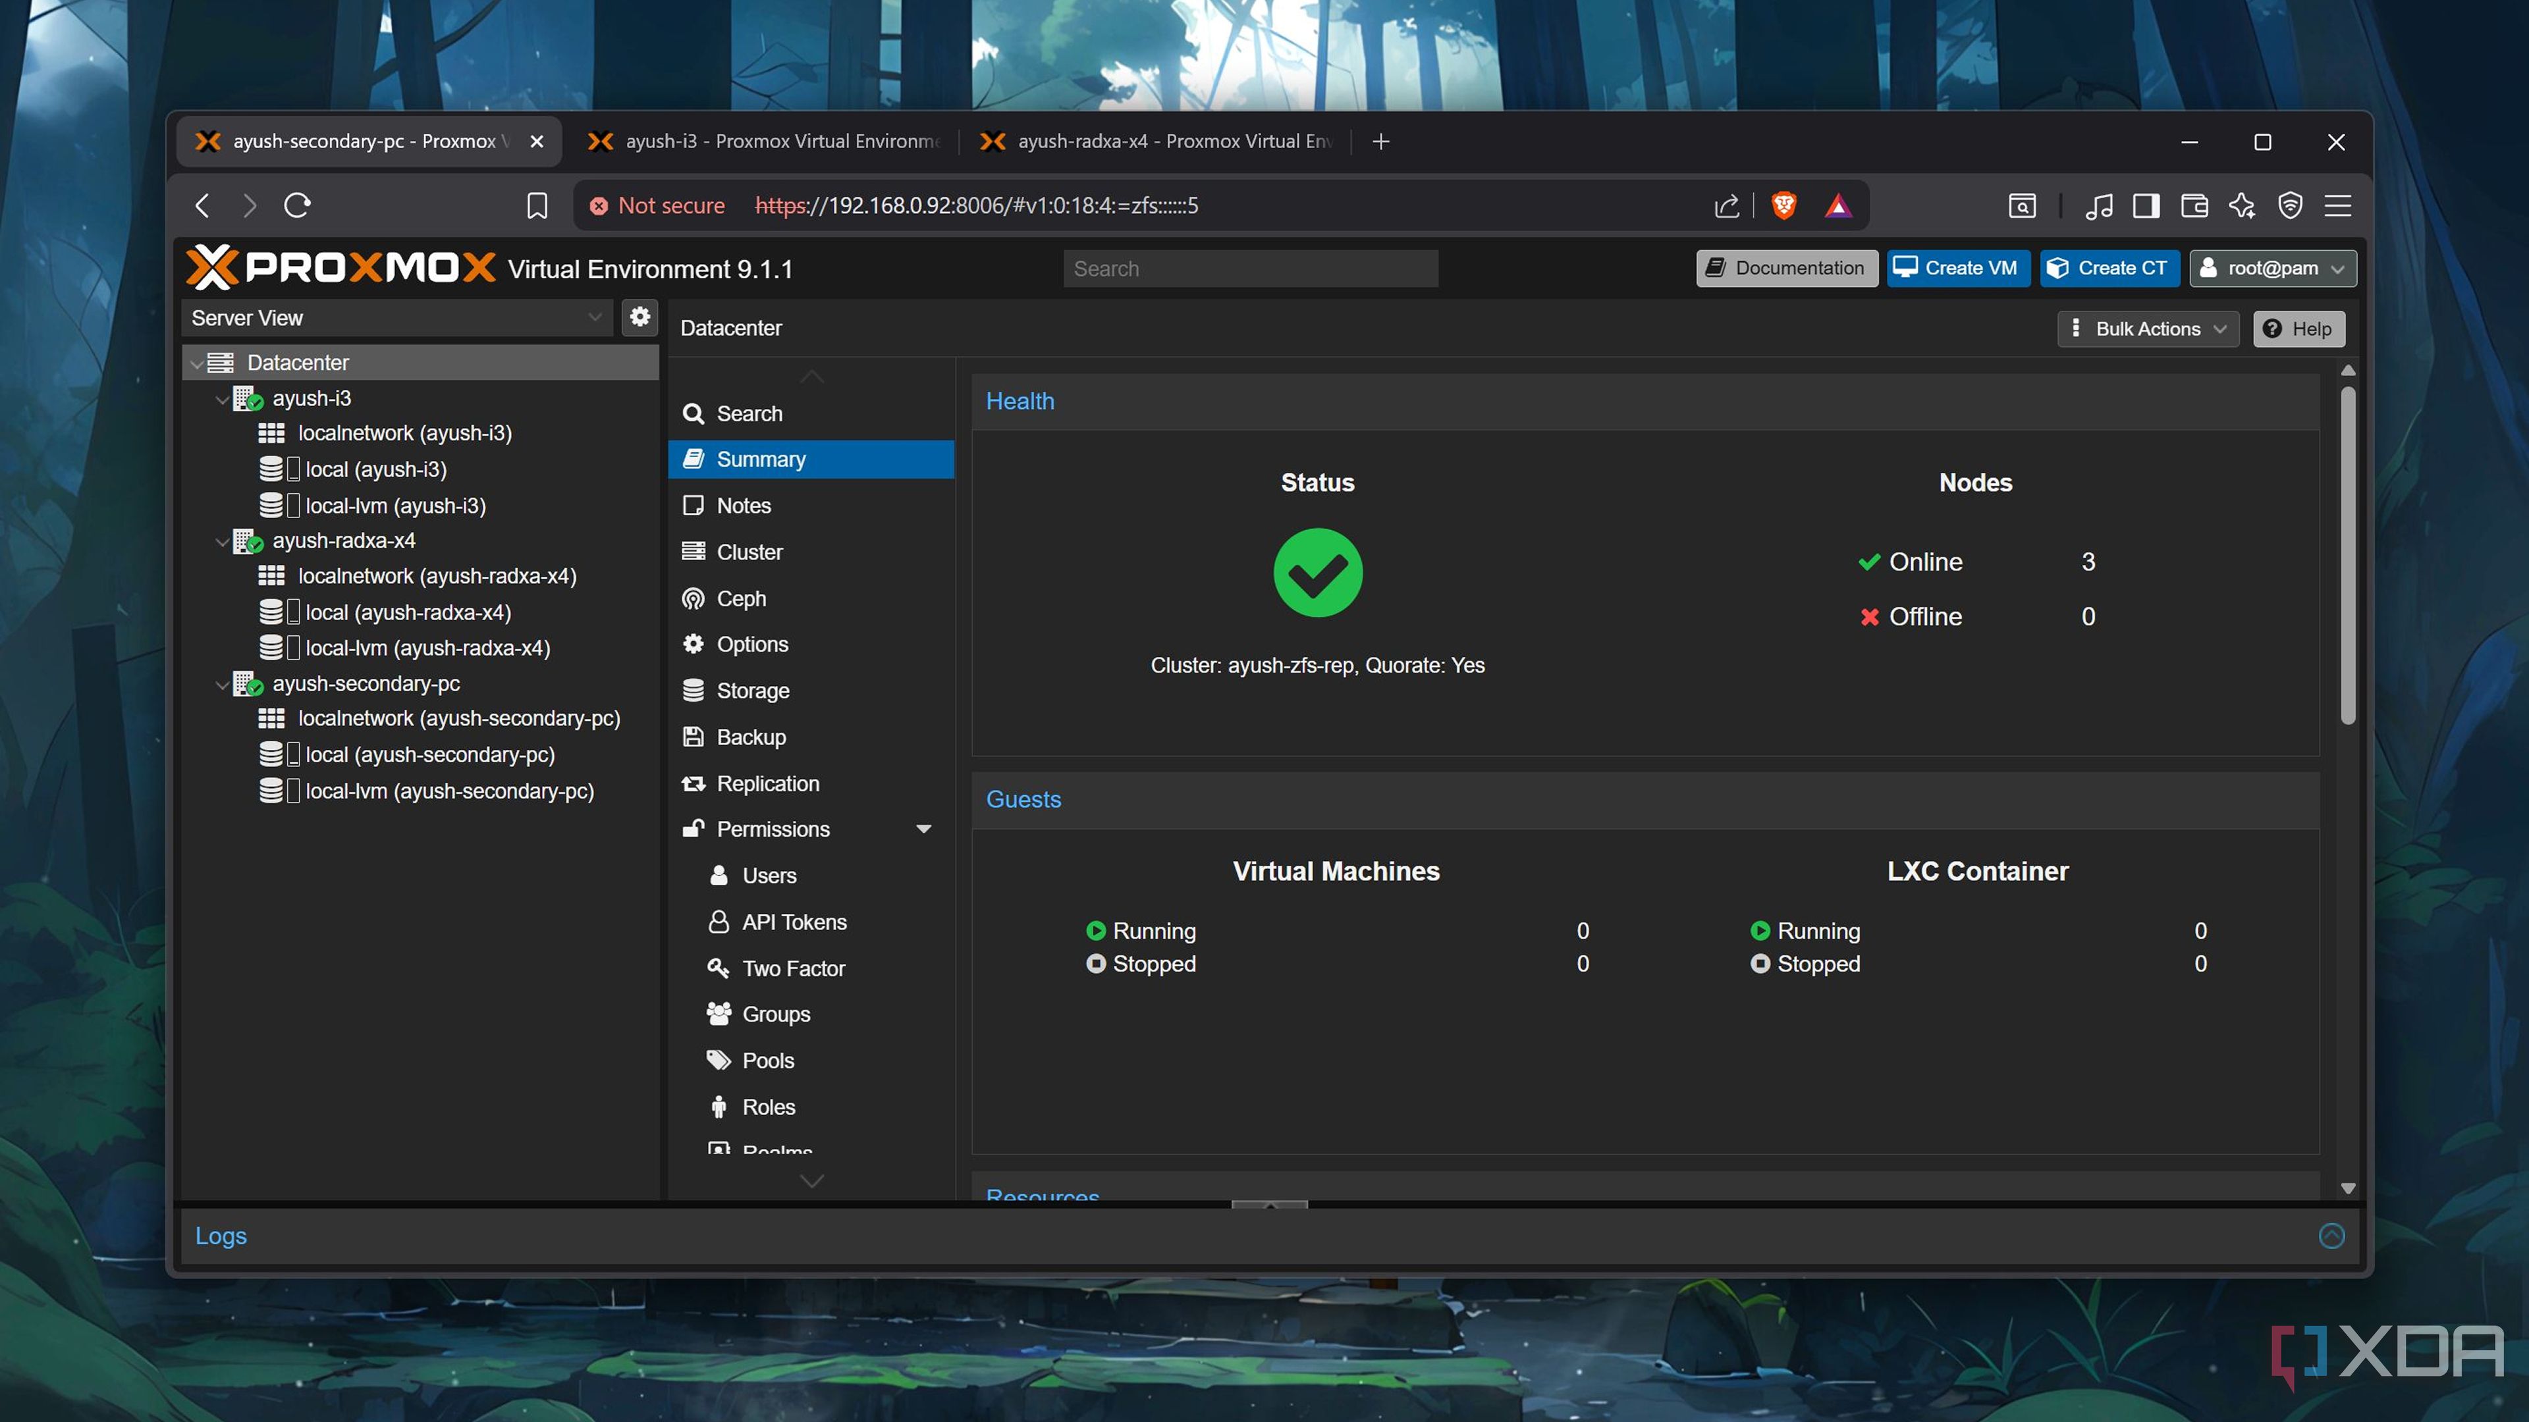The height and width of the screenshot is (1422, 2529).
Task: Open the Bulk Actions dropdown
Action: pyautogui.click(x=2148, y=329)
